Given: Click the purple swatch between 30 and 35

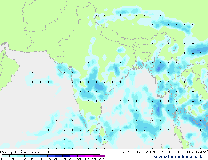Looking at the screenshot, I should coord(74,156).
